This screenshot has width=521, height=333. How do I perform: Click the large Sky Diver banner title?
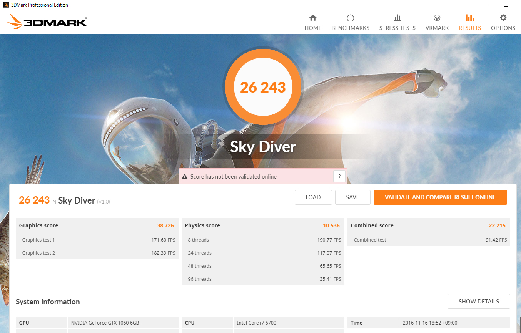[x=263, y=147]
